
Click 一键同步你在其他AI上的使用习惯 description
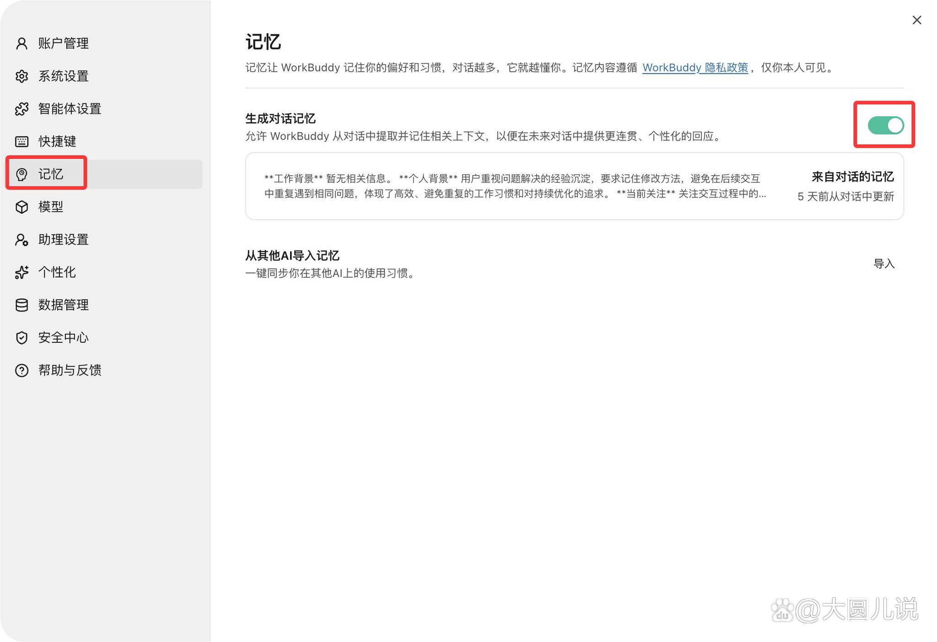330,274
